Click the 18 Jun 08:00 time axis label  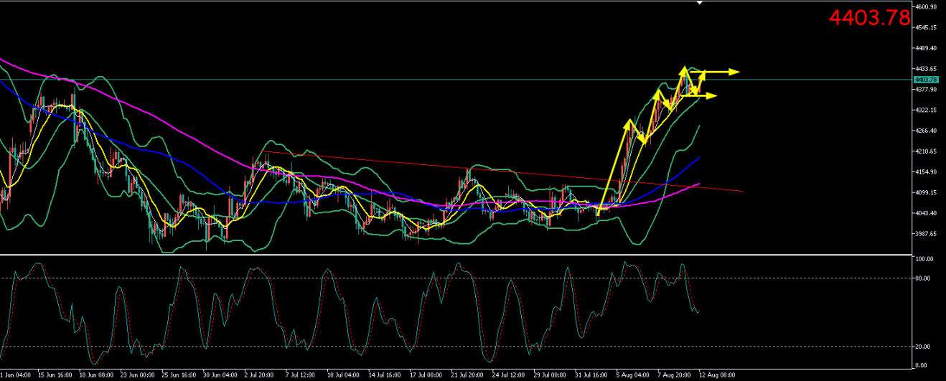click(x=95, y=375)
